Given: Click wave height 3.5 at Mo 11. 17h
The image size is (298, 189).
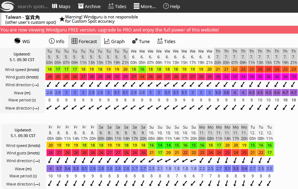Looking at the screenshot, I should tap(236, 169).
